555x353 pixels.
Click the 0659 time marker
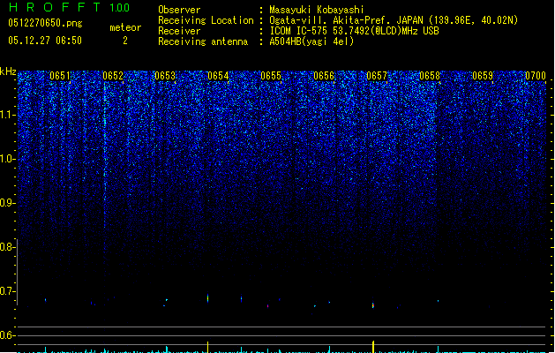click(x=483, y=76)
